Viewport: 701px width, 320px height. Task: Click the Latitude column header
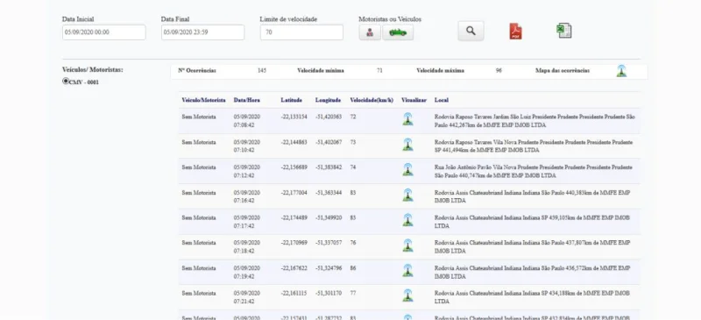point(291,100)
